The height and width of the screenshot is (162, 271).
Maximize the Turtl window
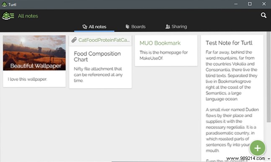[250, 4]
